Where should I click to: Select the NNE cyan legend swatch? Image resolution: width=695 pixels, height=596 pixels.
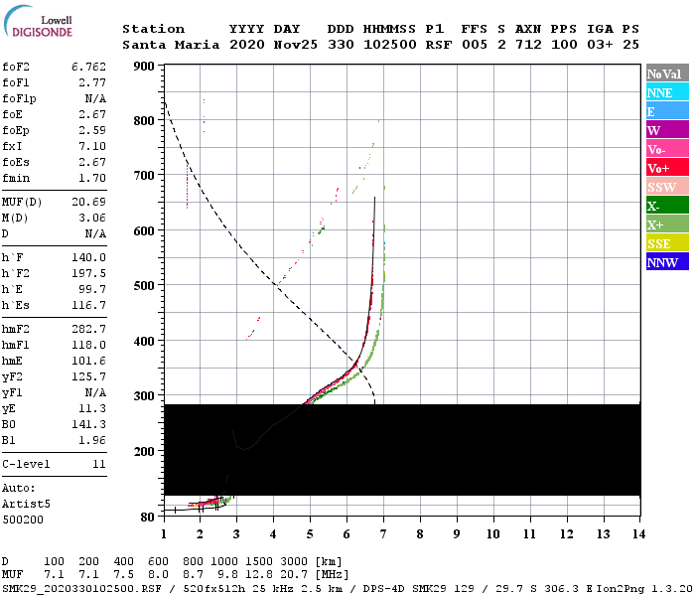pyautogui.click(x=667, y=92)
